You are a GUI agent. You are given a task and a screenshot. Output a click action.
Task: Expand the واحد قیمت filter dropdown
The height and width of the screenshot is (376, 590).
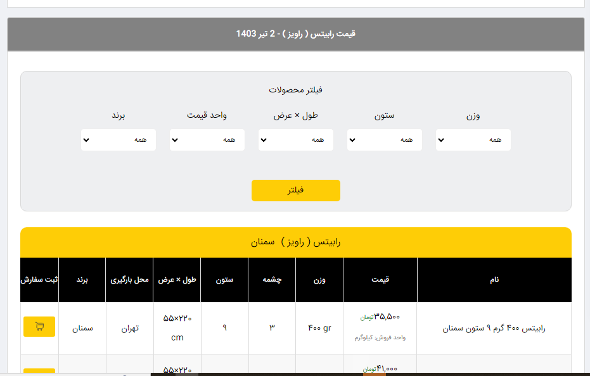pos(207,140)
